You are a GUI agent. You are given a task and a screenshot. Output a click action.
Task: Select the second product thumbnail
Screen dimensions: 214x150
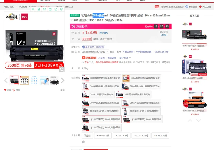(x=24, y=80)
